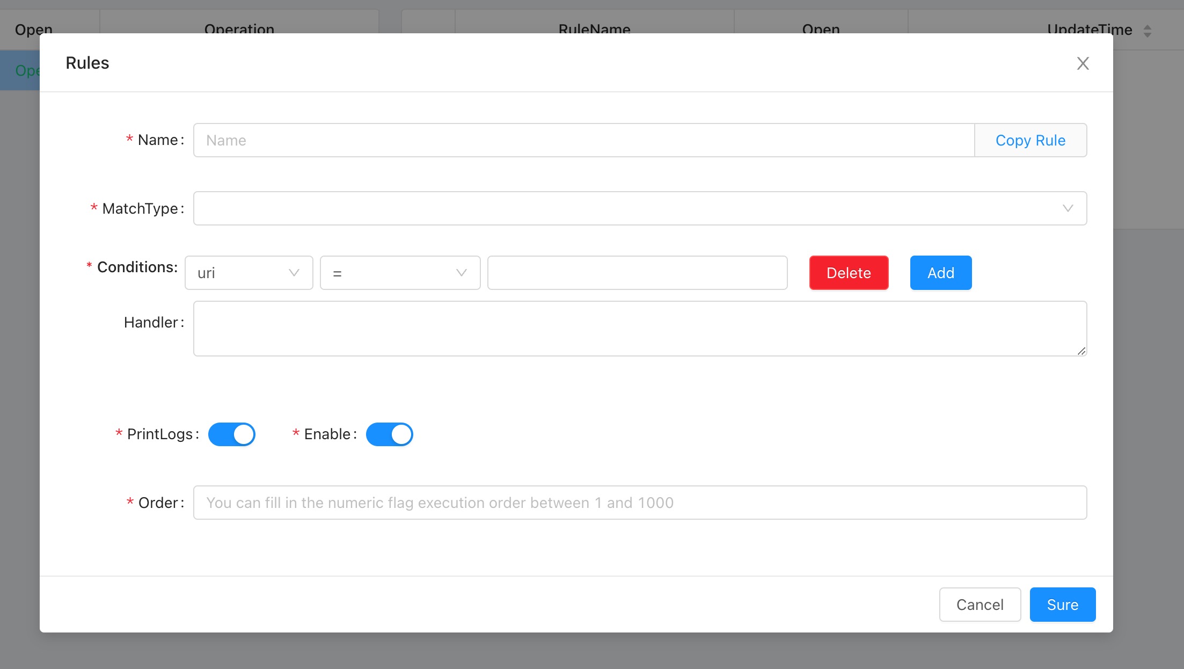Cancel the rule dialog
Viewport: 1184px width, 669px height.
pos(980,605)
